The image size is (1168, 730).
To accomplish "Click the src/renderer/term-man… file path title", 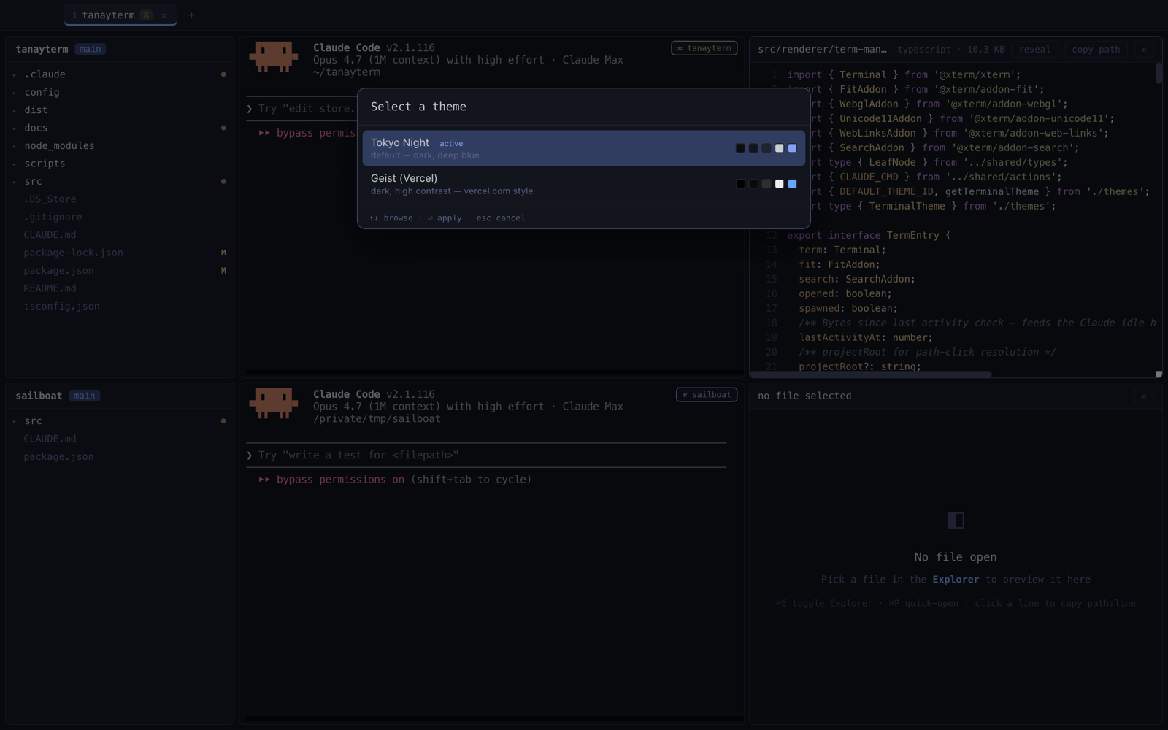I will pos(822,49).
